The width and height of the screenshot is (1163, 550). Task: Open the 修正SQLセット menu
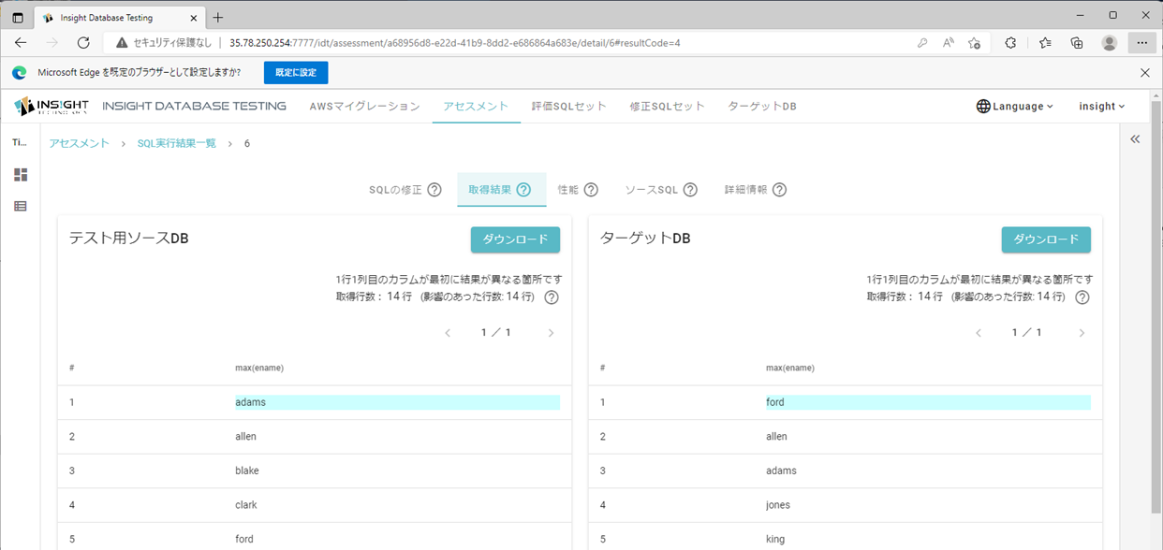pos(668,107)
